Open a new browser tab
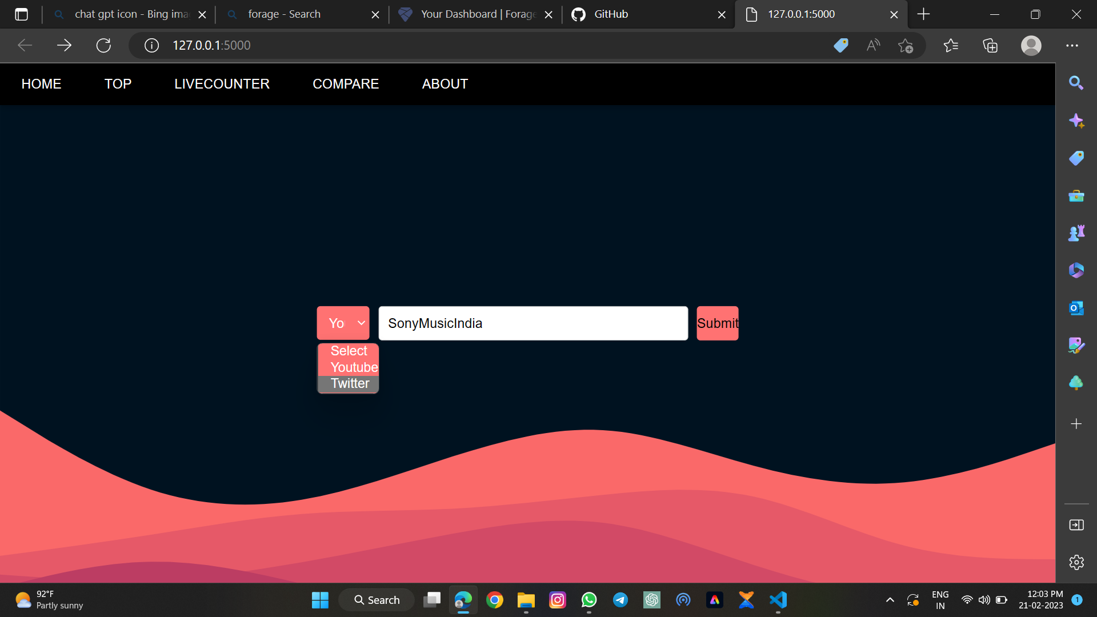This screenshot has height=617, width=1097. [x=923, y=14]
